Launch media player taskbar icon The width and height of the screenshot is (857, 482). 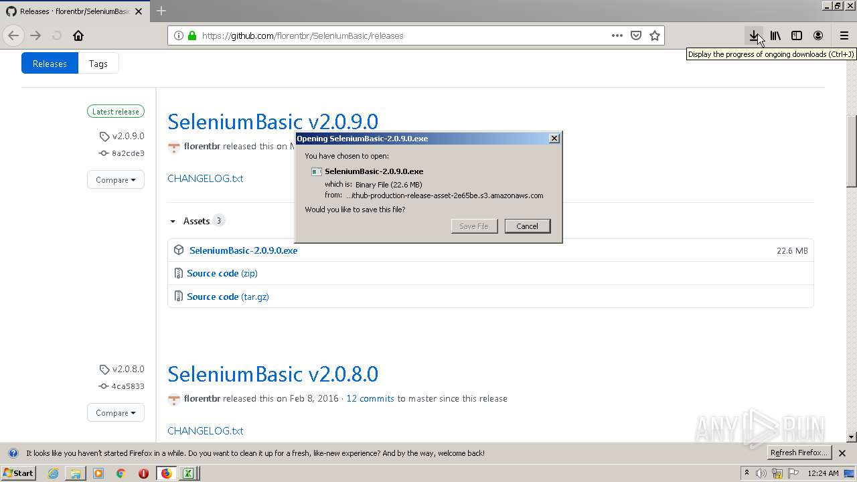point(98,473)
